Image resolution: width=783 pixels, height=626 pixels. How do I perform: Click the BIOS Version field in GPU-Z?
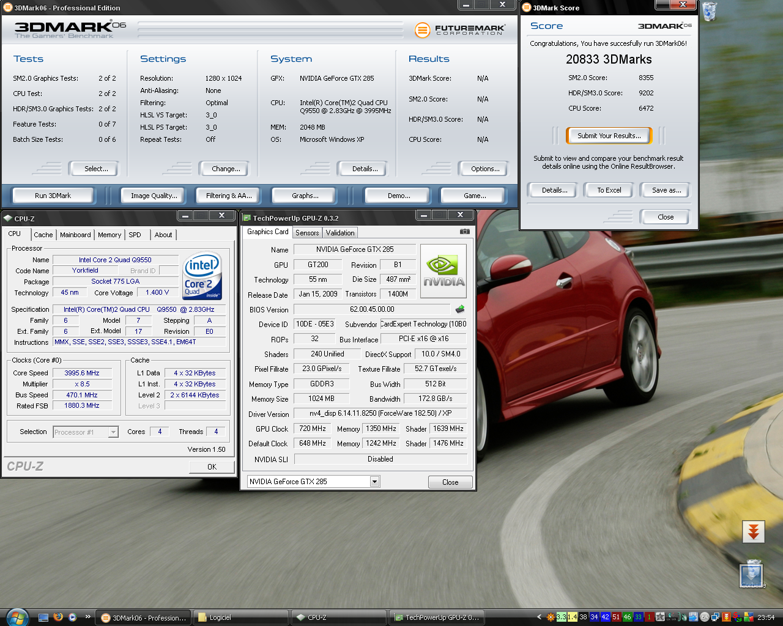tap(372, 309)
